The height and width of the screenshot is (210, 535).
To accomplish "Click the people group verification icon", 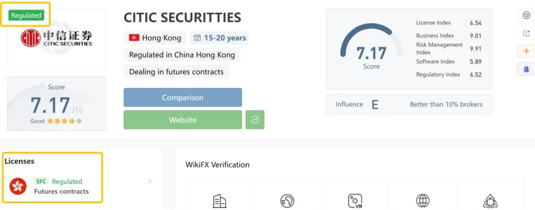I will pyautogui.click(x=490, y=201).
